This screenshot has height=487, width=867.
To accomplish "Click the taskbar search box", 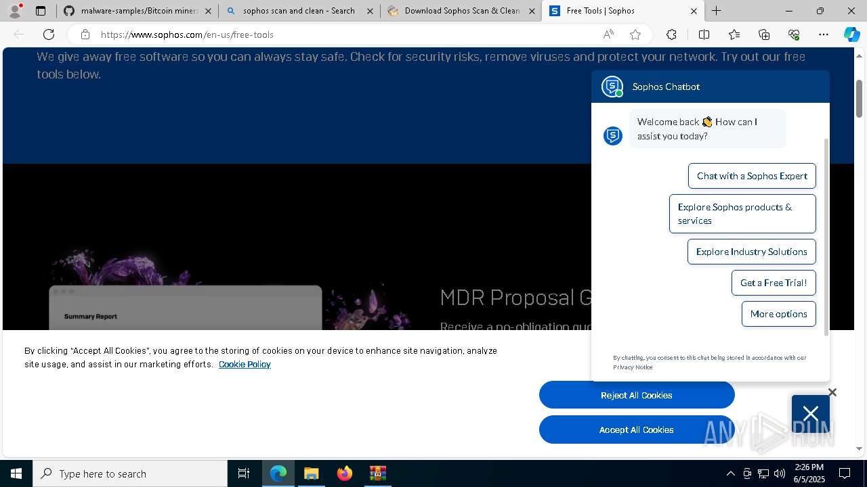I will tap(130, 473).
